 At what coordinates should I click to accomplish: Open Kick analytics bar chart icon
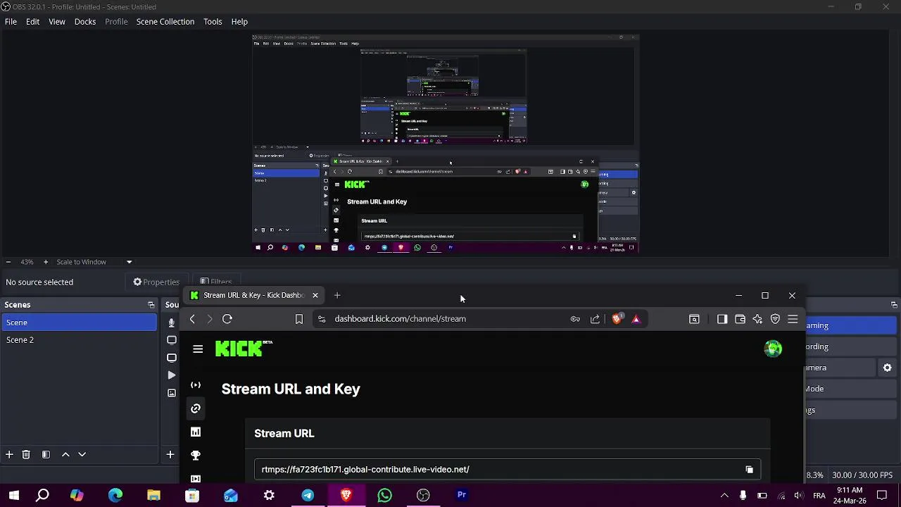coord(196,432)
